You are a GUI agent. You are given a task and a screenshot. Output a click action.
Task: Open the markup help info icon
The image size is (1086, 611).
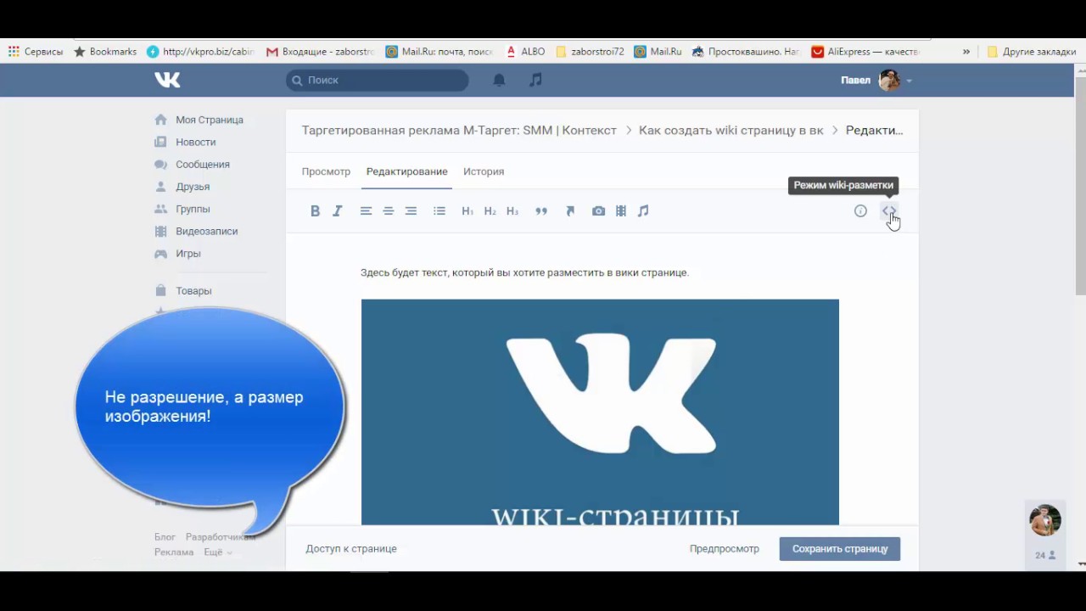(x=860, y=211)
